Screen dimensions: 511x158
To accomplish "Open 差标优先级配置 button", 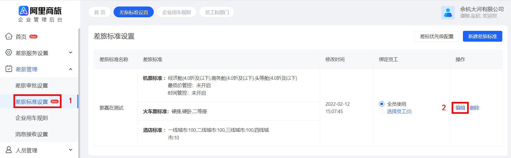I will [437, 36].
